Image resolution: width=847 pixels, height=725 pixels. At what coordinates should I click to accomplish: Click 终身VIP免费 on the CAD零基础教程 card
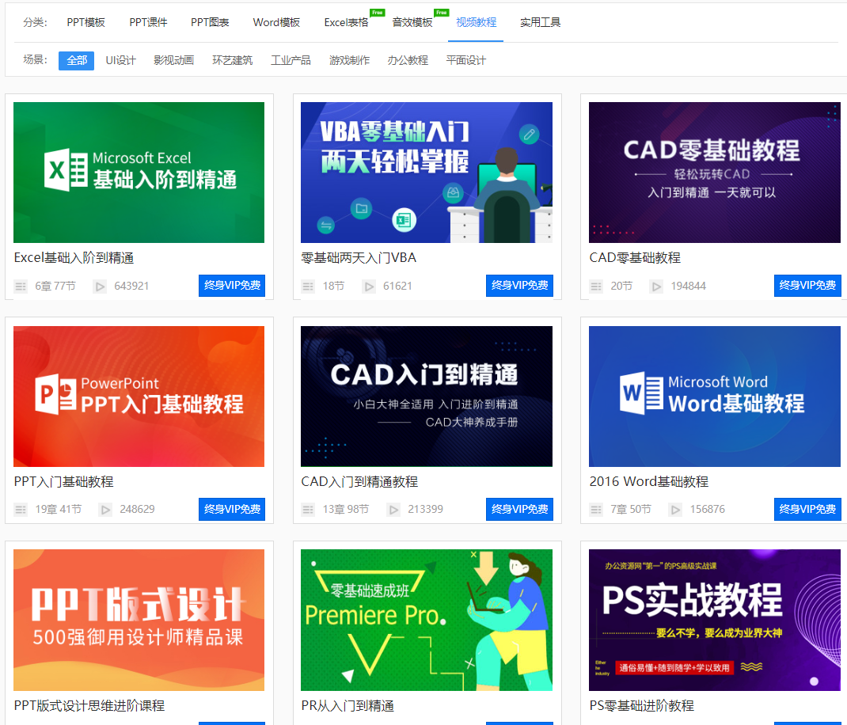tap(807, 286)
